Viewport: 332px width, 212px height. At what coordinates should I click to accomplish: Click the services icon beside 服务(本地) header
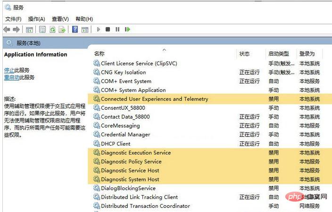(x=9, y=43)
